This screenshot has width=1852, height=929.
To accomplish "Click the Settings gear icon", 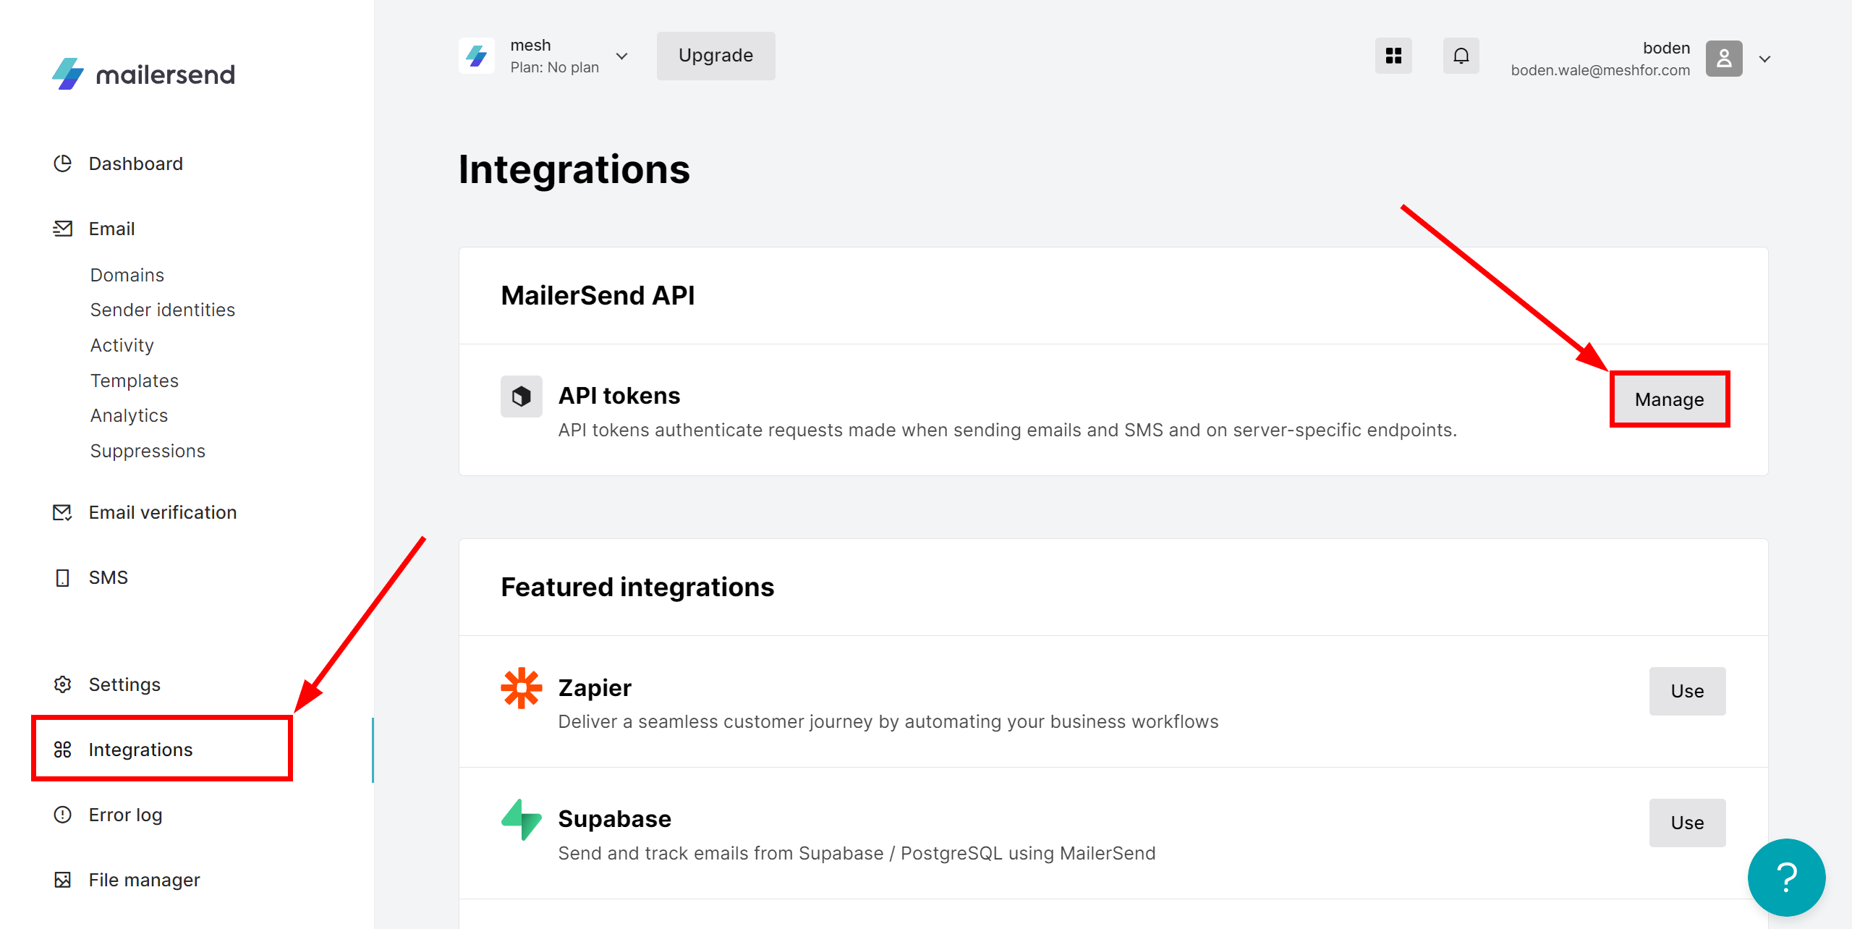I will [63, 684].
